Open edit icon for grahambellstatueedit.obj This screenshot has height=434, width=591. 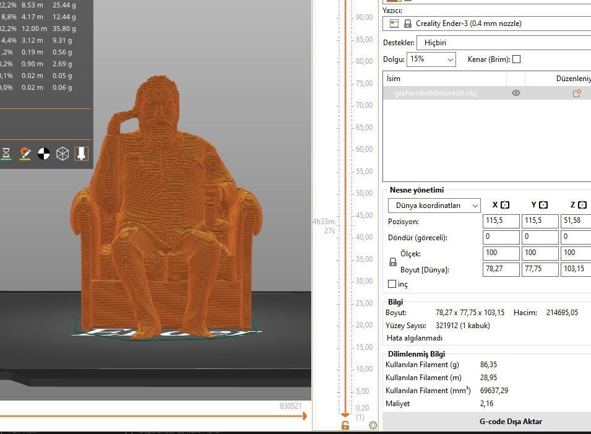576,93
